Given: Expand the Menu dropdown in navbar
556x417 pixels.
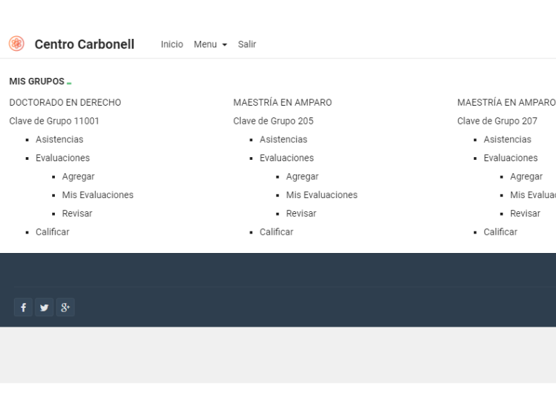Looking at the screenshot, I should tap(210, 44).
